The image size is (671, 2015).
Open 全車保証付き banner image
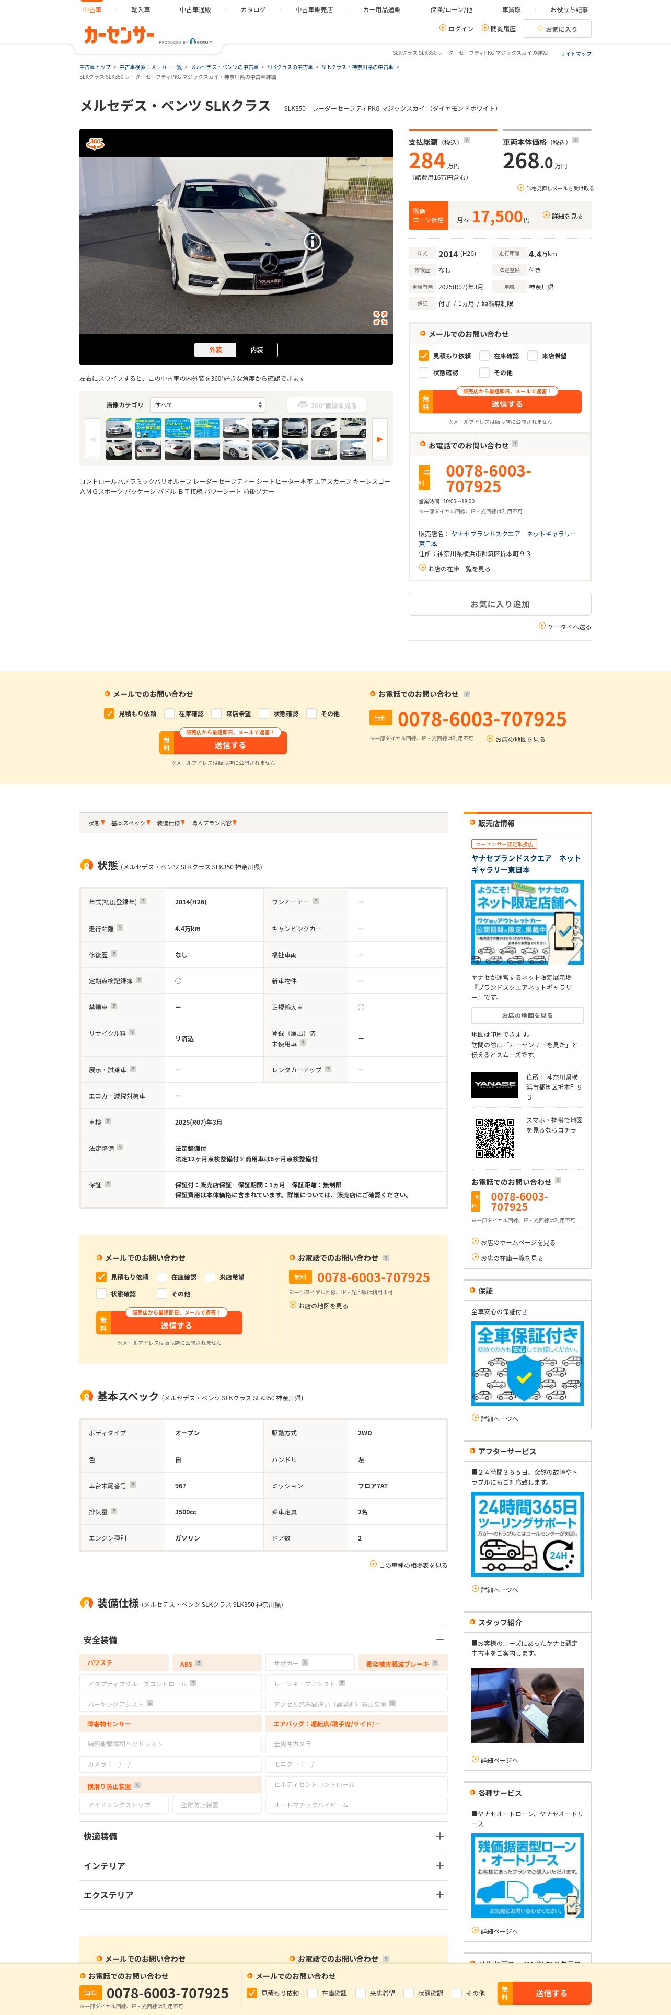[527, 1363]
